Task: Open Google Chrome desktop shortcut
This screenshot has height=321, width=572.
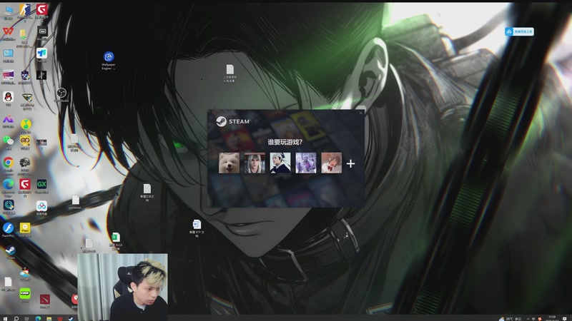Action: point(8,163)
